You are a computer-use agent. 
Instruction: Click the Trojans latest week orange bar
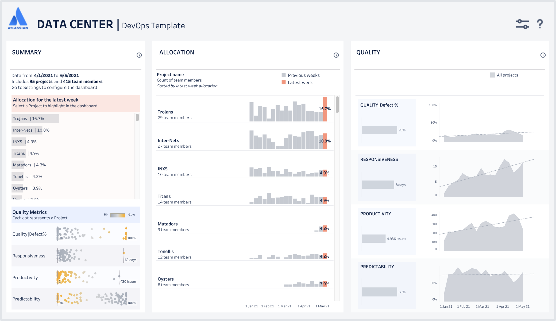[325, 109]
